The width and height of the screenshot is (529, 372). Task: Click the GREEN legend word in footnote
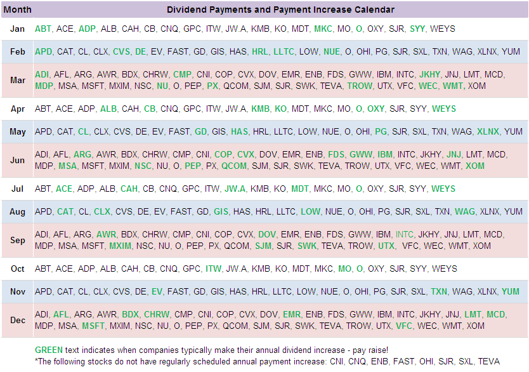pos(49,350)
